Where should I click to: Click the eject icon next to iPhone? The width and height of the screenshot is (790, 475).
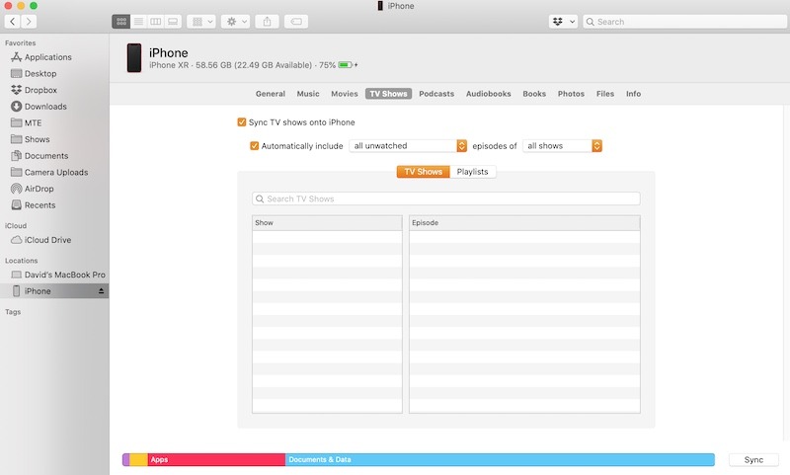pyautogui.click(x=100, y=291)
